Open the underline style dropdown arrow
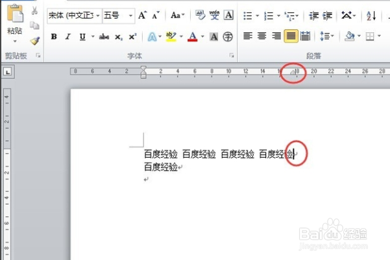Image resolution: width=390 pixels, height=260 pixels. pos(93,36)
